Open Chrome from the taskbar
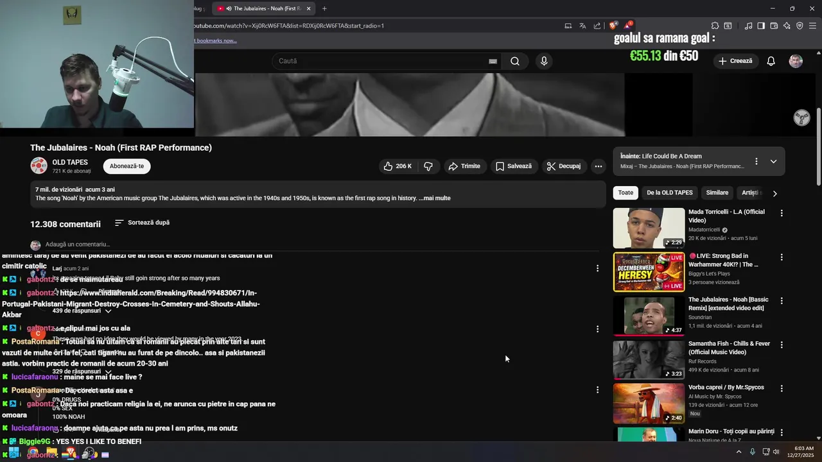This screenshot has width=822, height=462. (33, 454)
